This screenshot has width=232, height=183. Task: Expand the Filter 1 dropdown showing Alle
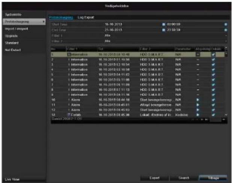(226, 36)
